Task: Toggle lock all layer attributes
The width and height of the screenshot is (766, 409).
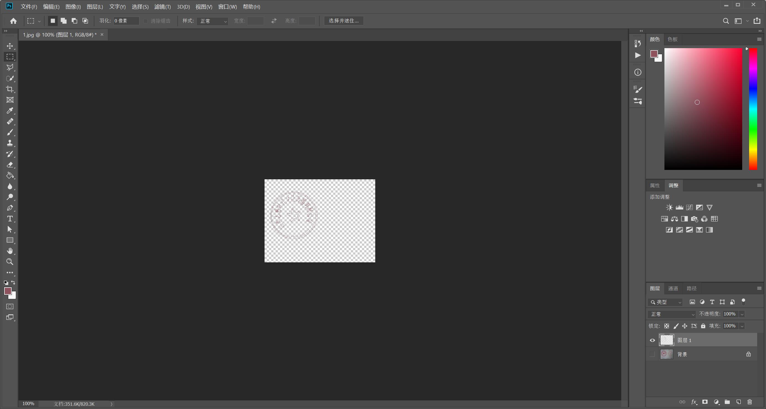Action: pyautogui.click(x=703, y=326)
